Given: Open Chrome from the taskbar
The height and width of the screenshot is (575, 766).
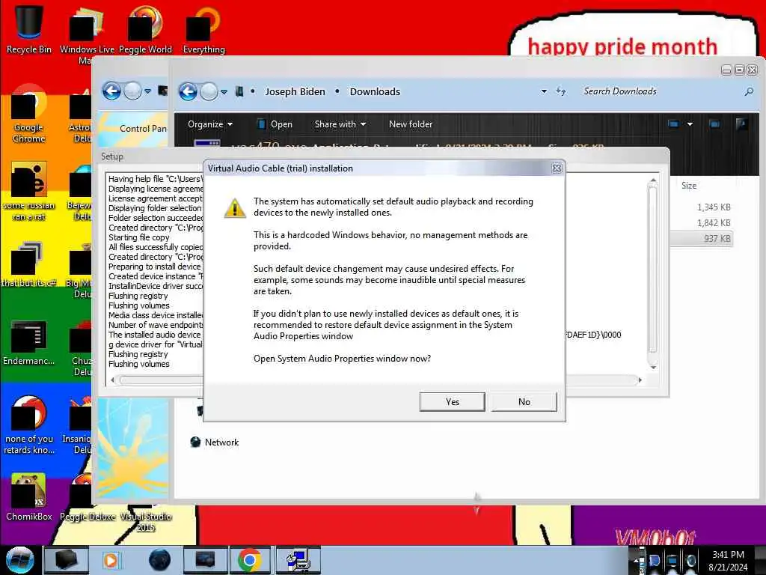Looking at the screenshot, I should (250, 560).
